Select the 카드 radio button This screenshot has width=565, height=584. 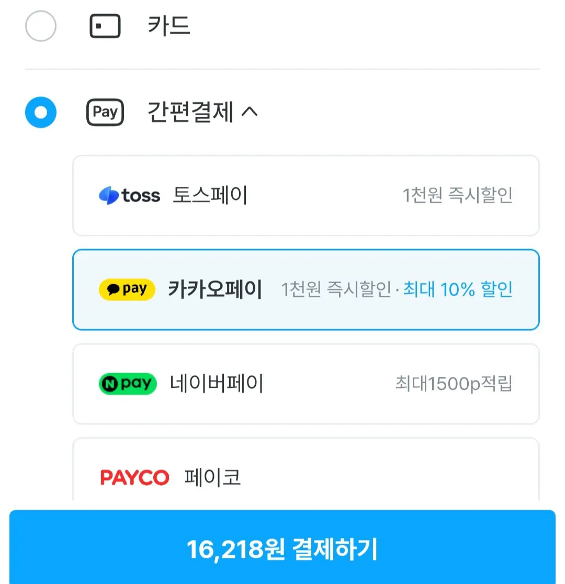tap(41, 25)
